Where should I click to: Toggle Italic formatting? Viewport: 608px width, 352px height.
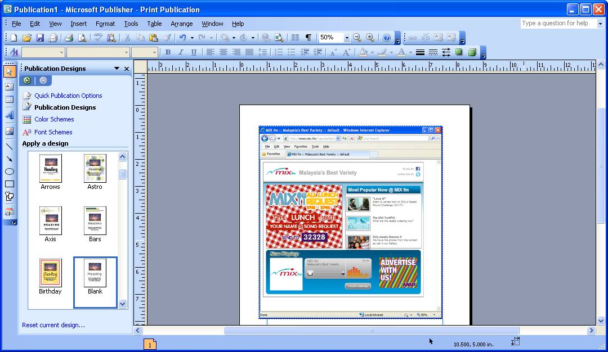tap(181, 52)
